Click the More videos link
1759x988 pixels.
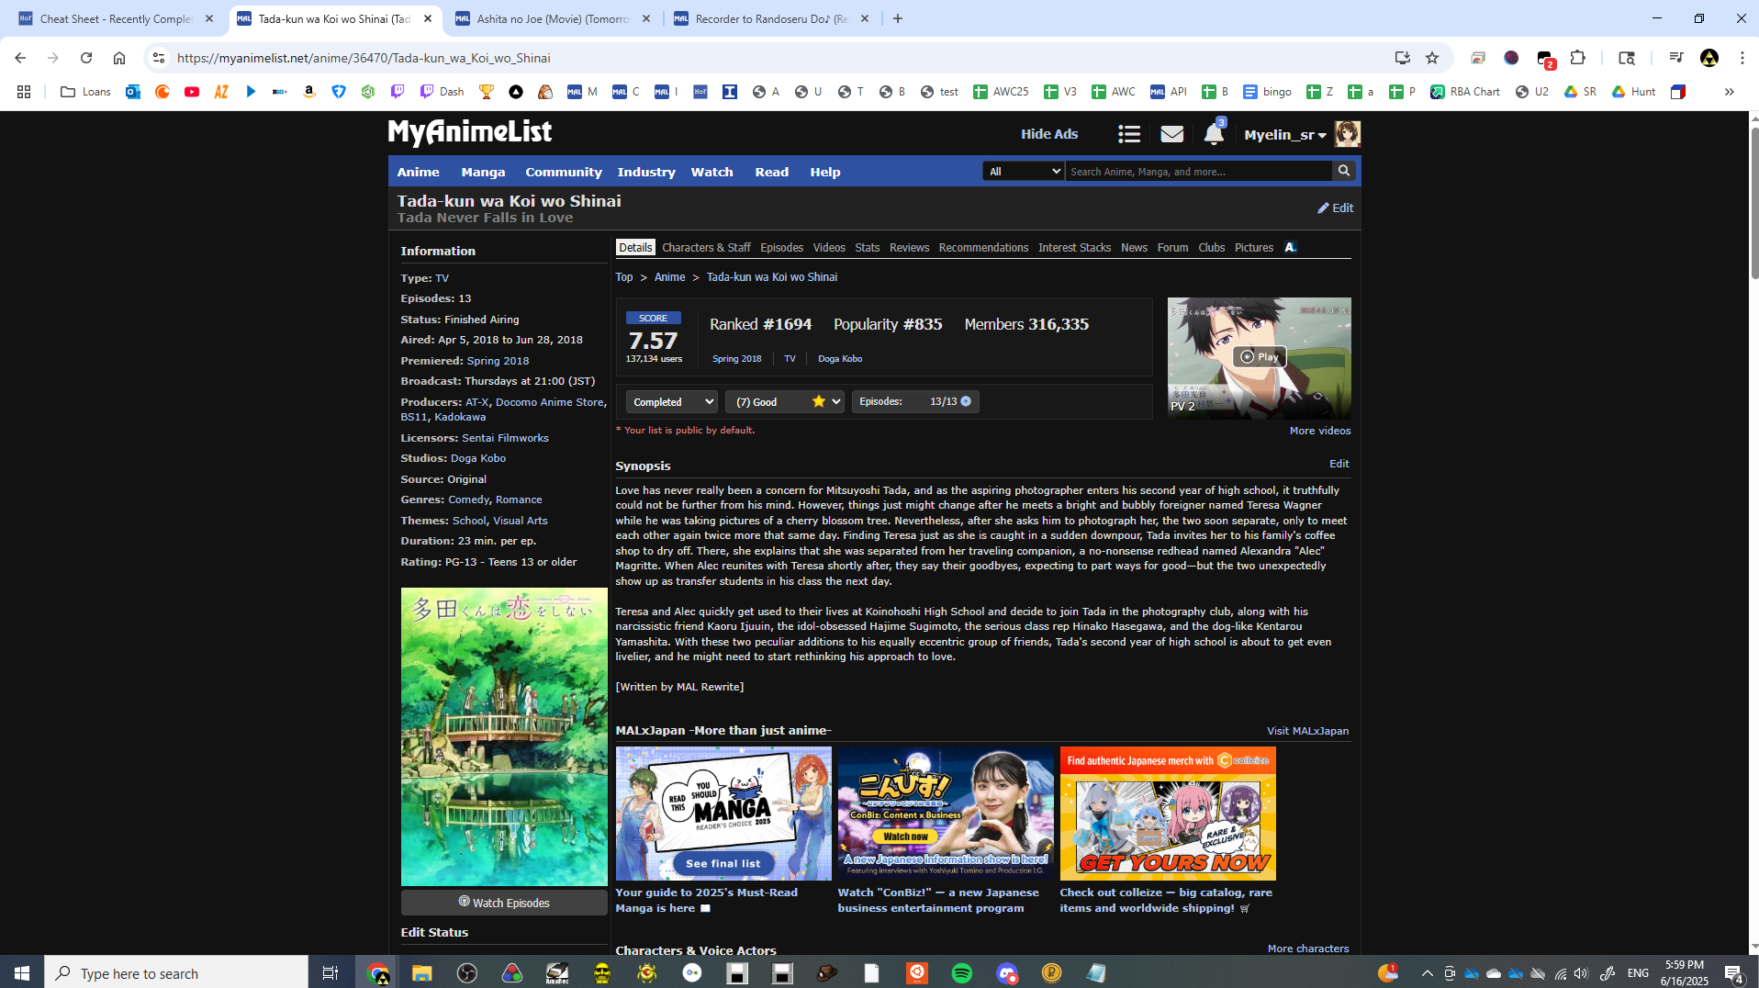(1320, 431)
